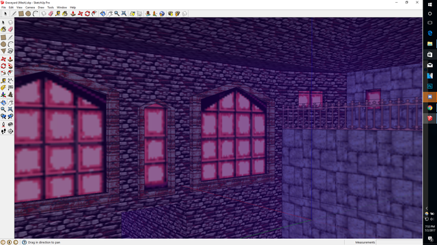
Task: Select the Scale tool
Action: tap(3, 73)
